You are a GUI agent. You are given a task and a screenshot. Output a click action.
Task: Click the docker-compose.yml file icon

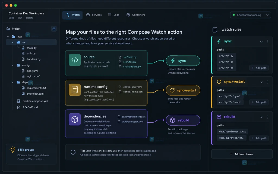tap(18, 101)
